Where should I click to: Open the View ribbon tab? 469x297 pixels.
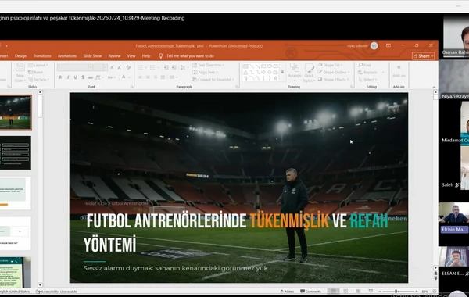[131, 56]
